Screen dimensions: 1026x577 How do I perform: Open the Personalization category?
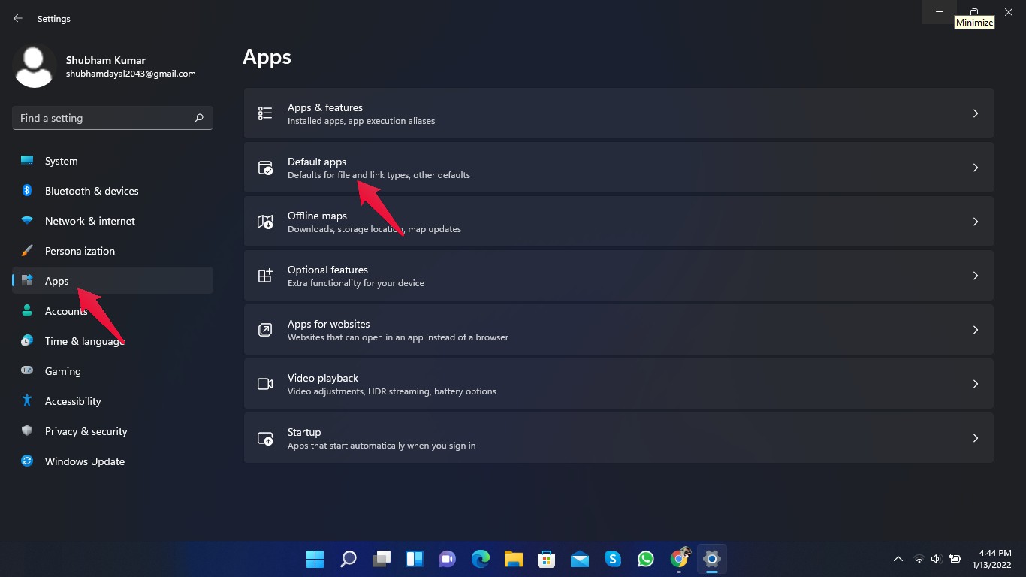(80, 251)
